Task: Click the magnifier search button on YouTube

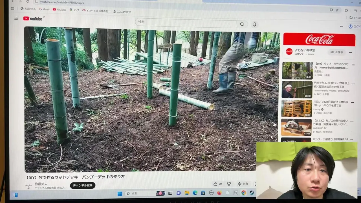Action: click(x=242, y=25)
